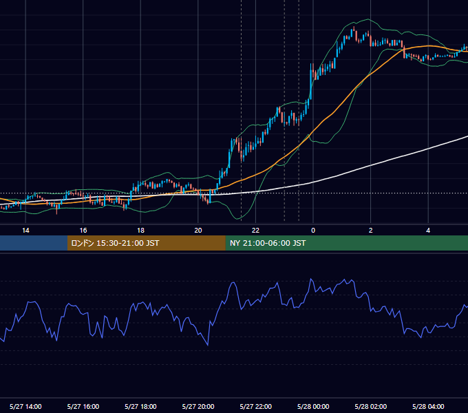Click the 5/28 02:00 time label
The height and width of the screenshot is (413, 468).
[371, 406]
